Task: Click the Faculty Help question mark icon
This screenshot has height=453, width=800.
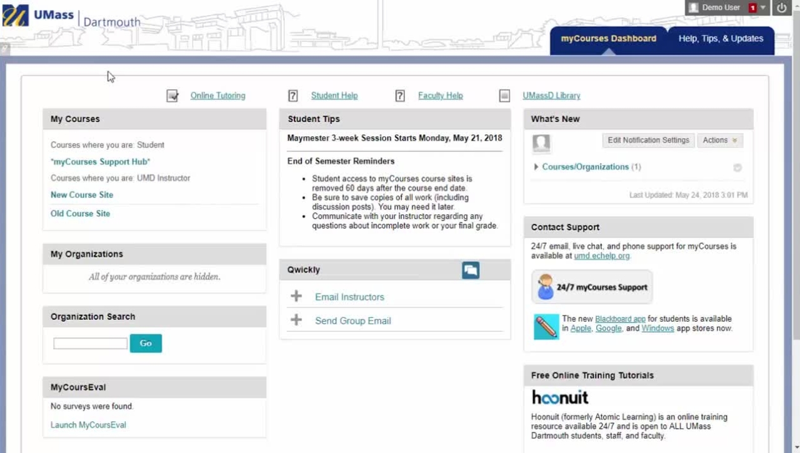Action: tap(400, 96)
